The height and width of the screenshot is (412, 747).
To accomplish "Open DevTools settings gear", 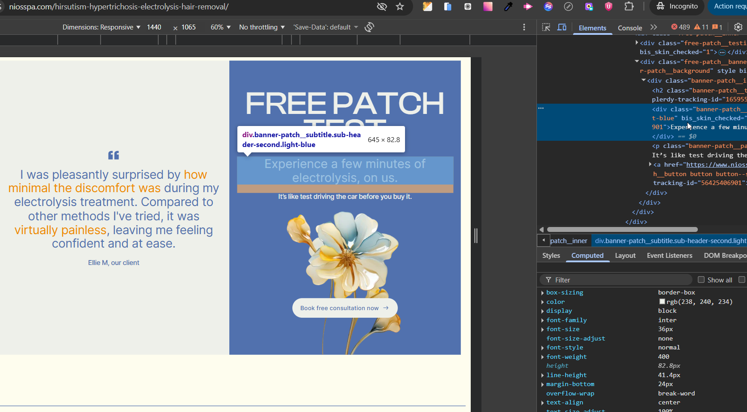I will point(738,27).
